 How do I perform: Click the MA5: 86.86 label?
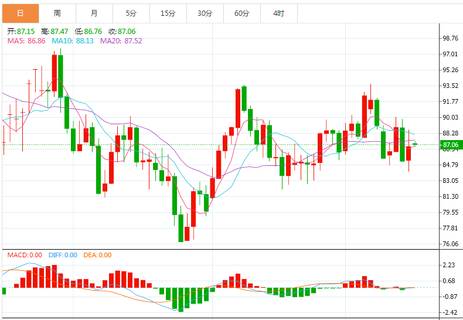coord(26,41)
